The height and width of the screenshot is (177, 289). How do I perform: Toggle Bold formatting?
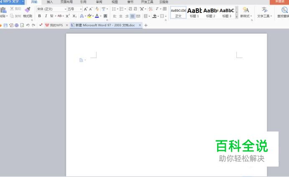[x=39, y=16]
